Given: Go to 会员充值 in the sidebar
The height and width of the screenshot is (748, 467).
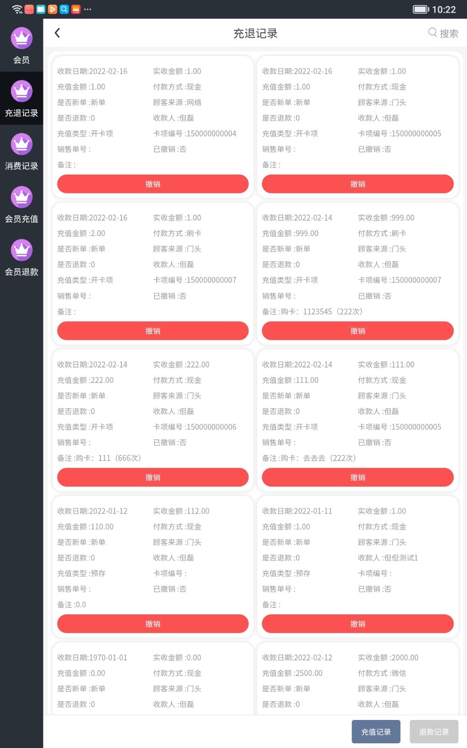Looking at the screenshot, I should [x=21, y=205].
